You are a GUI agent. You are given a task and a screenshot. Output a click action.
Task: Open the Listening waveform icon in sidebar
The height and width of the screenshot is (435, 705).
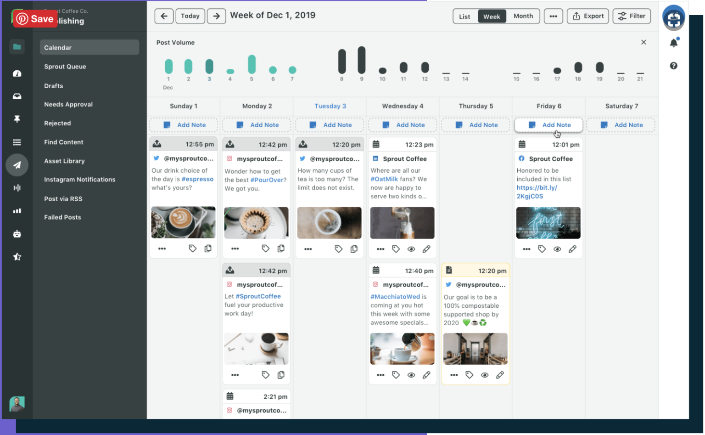click(17, 187)
